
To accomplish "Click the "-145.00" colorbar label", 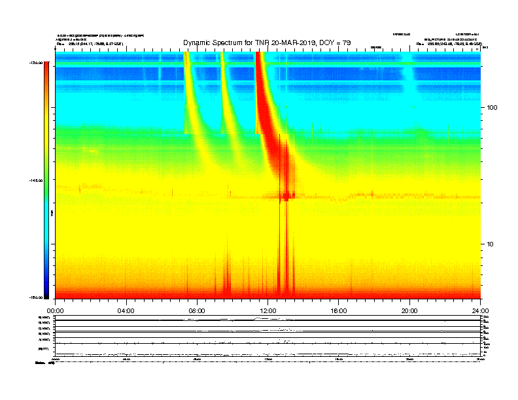I will click(x=36, y=180).
